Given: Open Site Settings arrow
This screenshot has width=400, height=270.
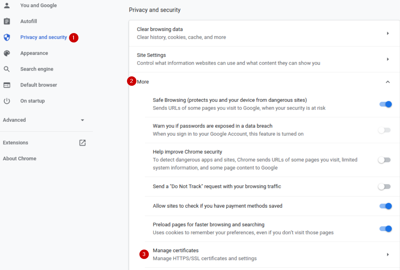Looking at the screenshot, I should 388,59.
